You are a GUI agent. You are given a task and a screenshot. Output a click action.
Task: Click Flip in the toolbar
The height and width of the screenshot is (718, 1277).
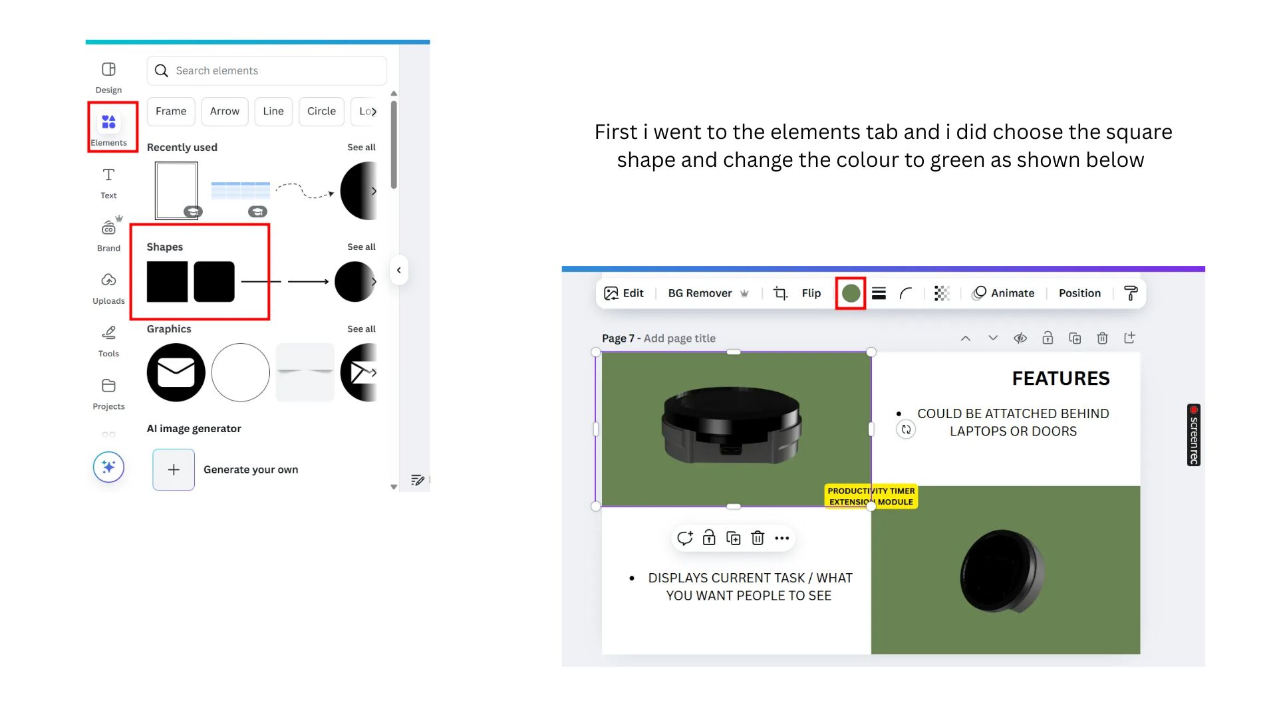tap(811, 293)
